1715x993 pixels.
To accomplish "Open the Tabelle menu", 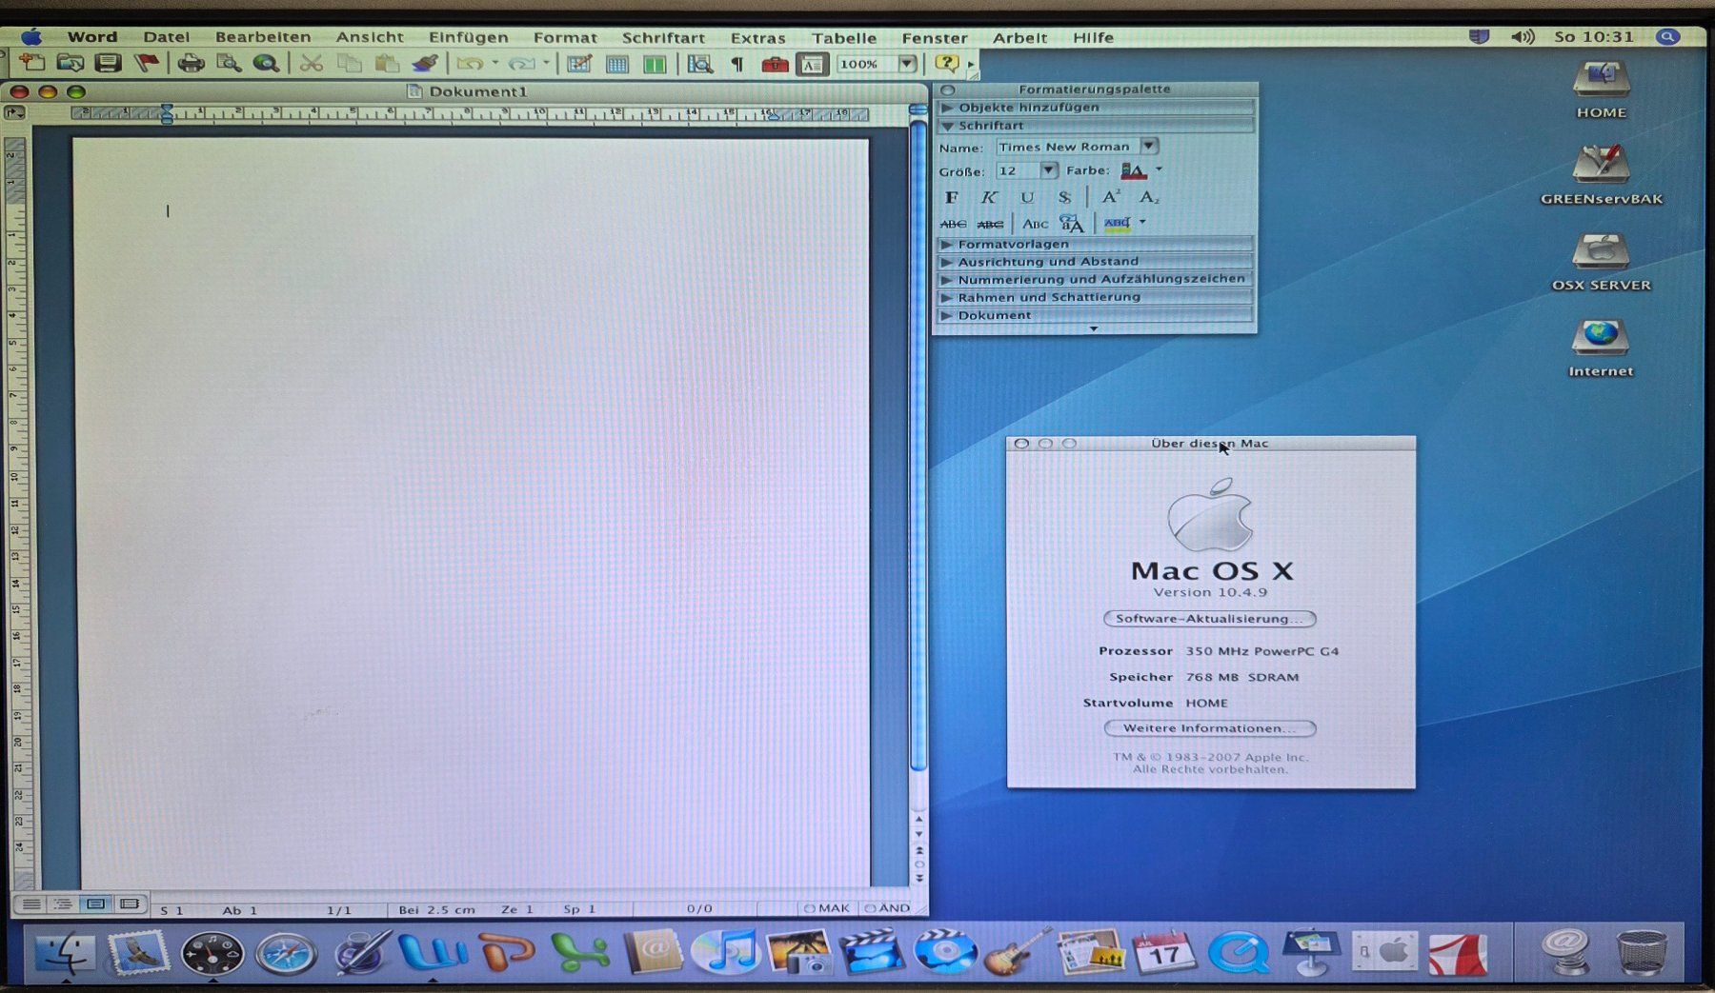I will [844, 37].
